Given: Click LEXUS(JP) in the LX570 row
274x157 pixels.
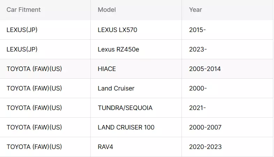Looking at the screenshot, I should [x=22, y=30].
